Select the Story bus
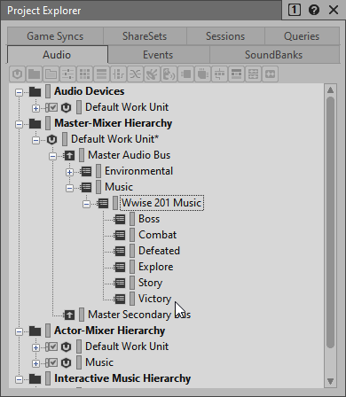Image resolution: width=346 pixels, height=397 pixels. (150, 283)
